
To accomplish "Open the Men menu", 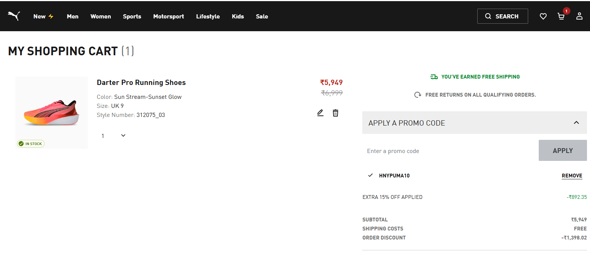I will tap(73, 17).
